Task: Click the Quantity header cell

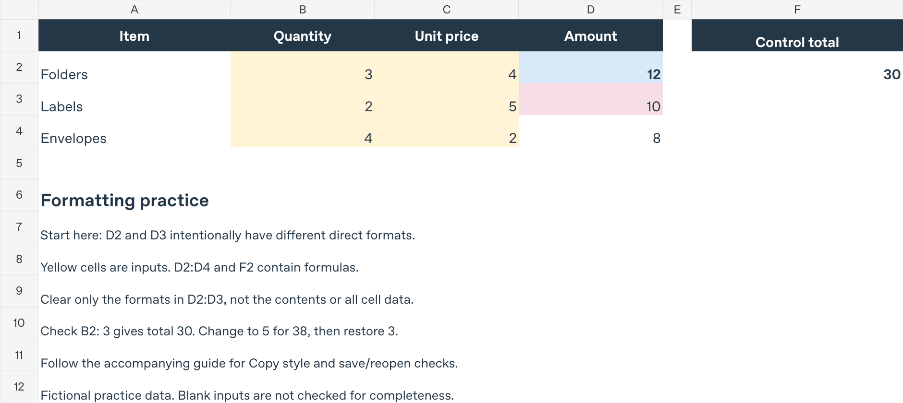Action: coord(303,36)
